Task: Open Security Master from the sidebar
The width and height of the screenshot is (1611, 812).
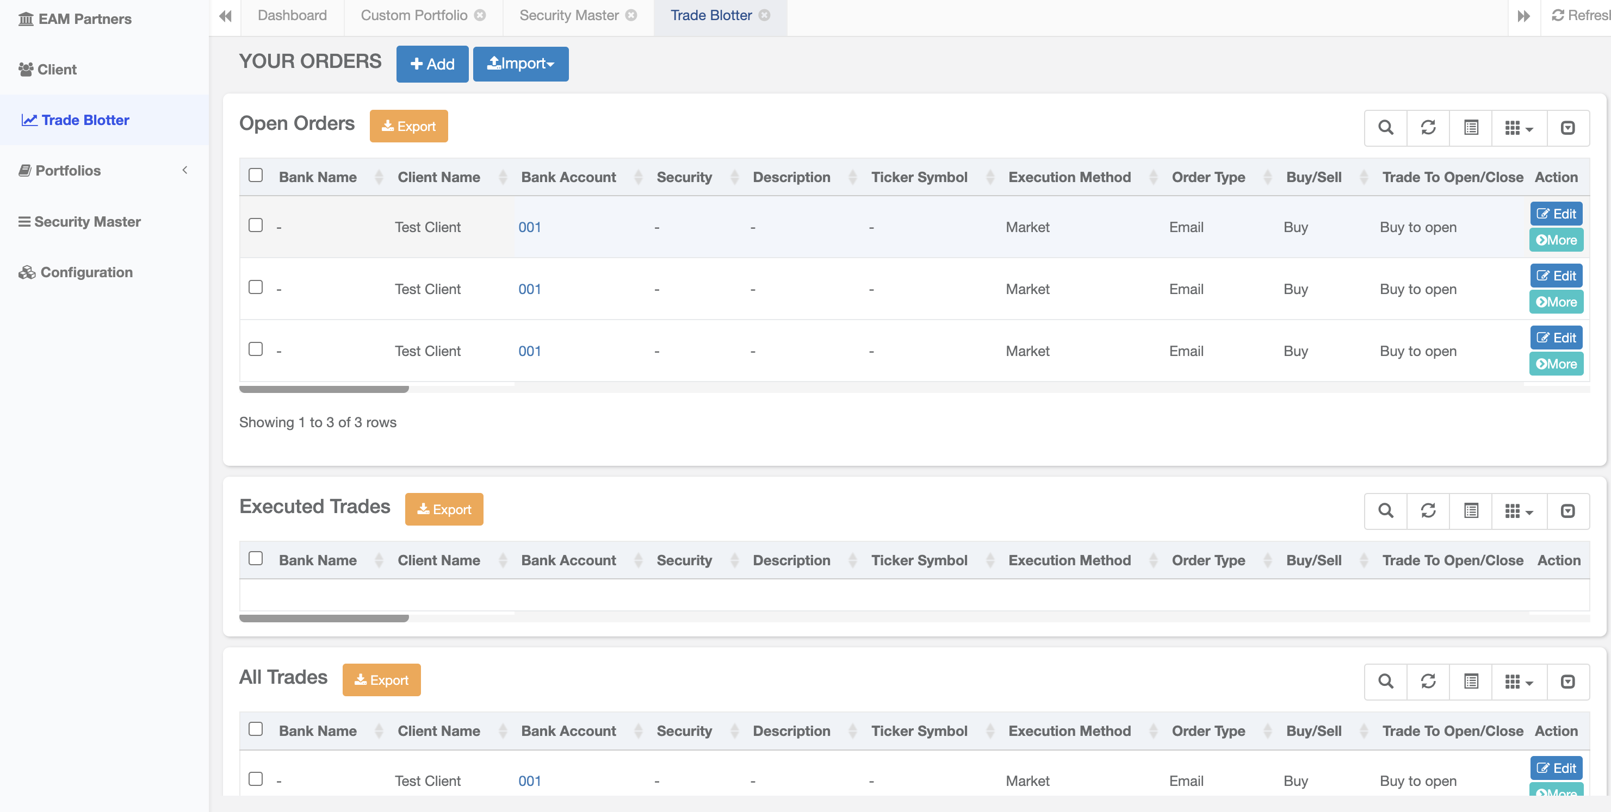Action: tap(87, 222)
